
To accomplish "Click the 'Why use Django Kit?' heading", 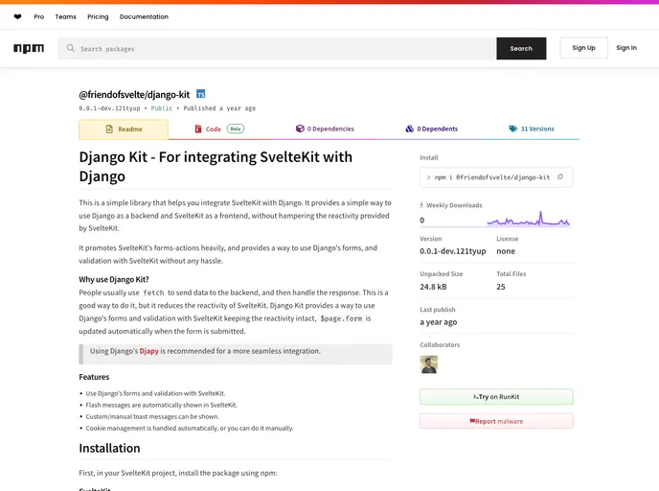I will 114,279.
